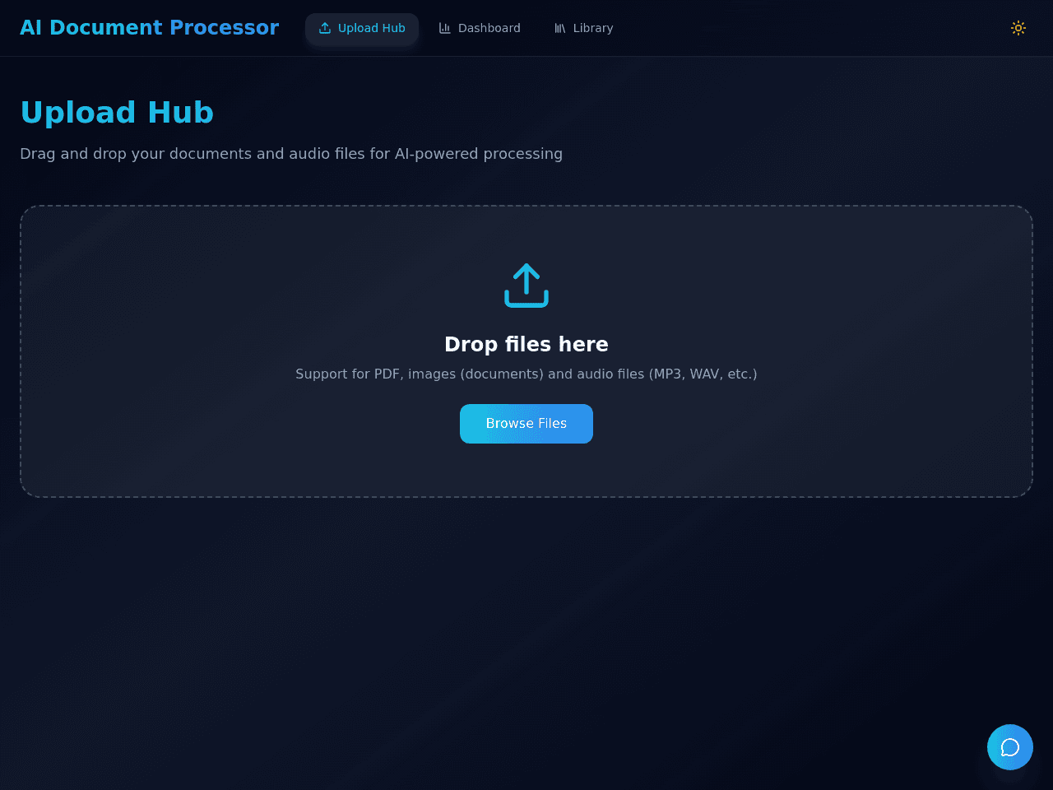This screenshot has height=790, width=1053.
Task: Switch to the Dashboard tab
Action: pos(480,28)
